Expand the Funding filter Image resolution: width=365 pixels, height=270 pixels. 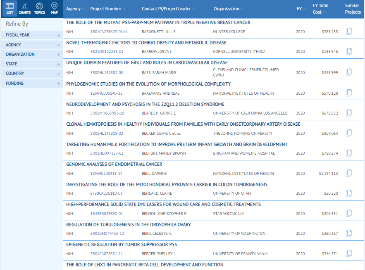(x=32, y=84)
